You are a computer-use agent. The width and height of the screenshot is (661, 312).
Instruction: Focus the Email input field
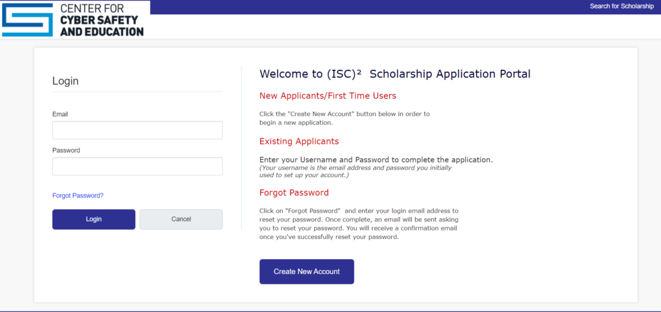137,130
